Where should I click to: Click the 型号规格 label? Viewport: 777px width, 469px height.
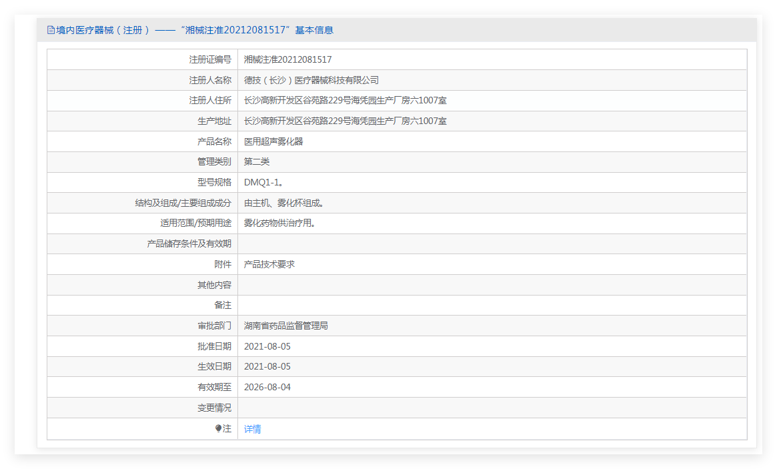tap(215, 182)
